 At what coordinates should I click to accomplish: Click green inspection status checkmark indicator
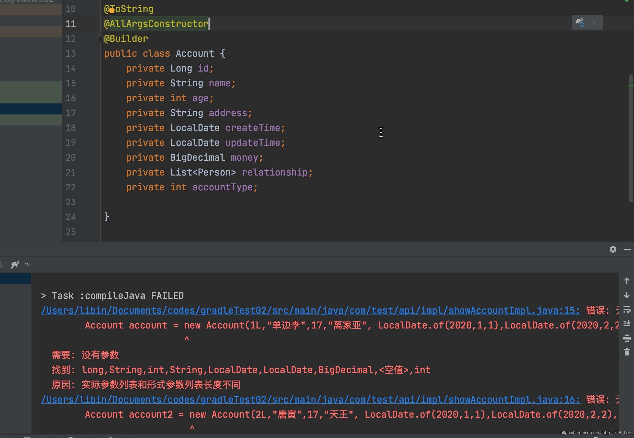click(x=627, y=1)
